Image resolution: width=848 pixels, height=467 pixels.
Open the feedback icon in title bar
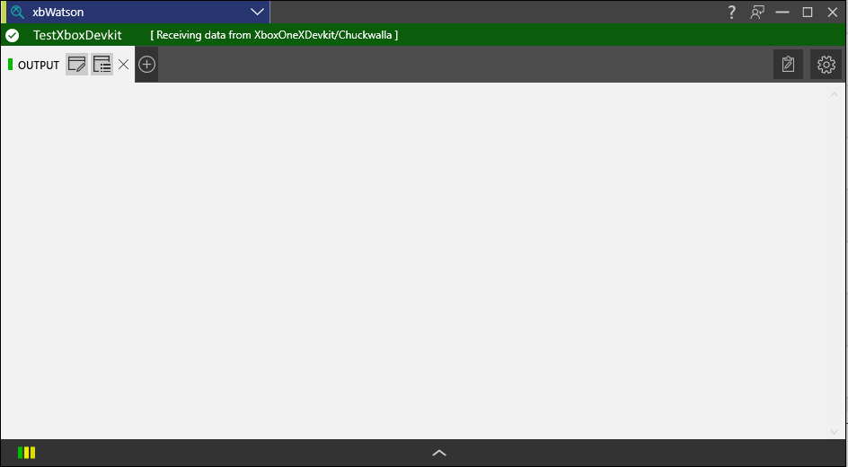coord(756,12)
